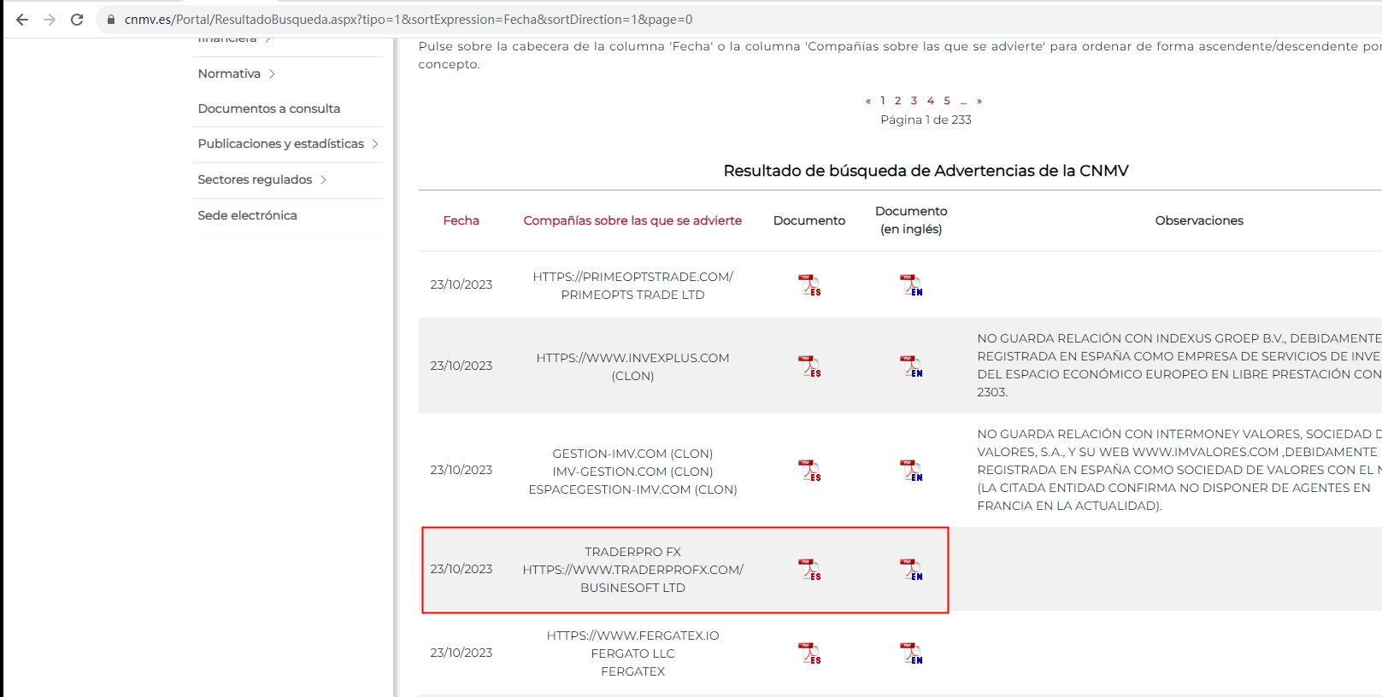Click the 23/10/2023 date in INVEXPLUS.COM row
The height and width of the screenshot is (697, 1382).
[x=462, y=366]
